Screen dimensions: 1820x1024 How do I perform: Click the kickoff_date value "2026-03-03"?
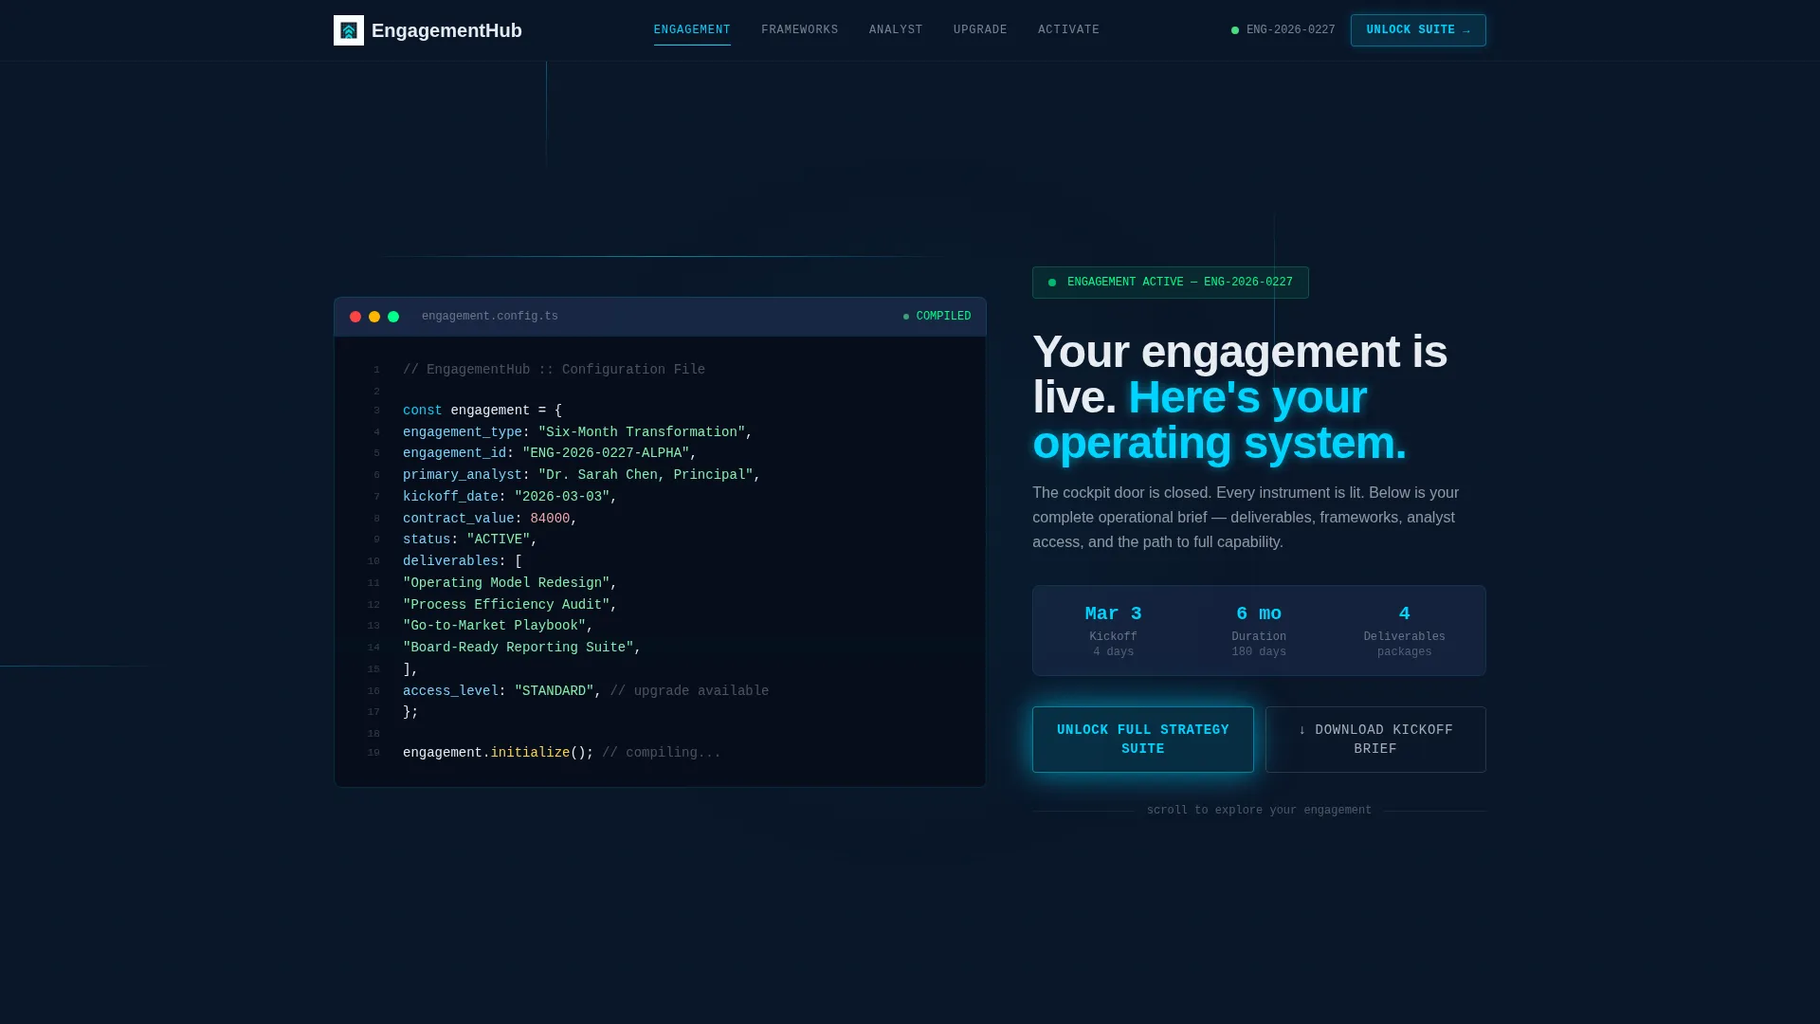tap(562, 497)
